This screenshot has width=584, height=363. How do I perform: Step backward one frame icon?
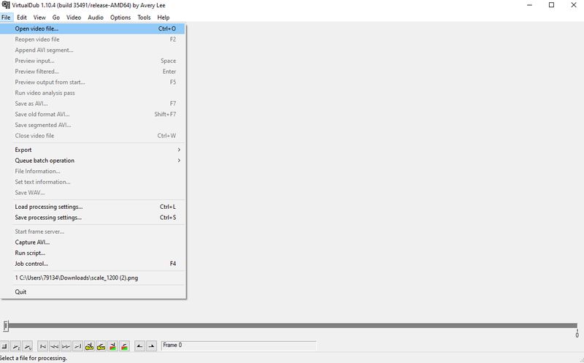[x=55, y=345]
